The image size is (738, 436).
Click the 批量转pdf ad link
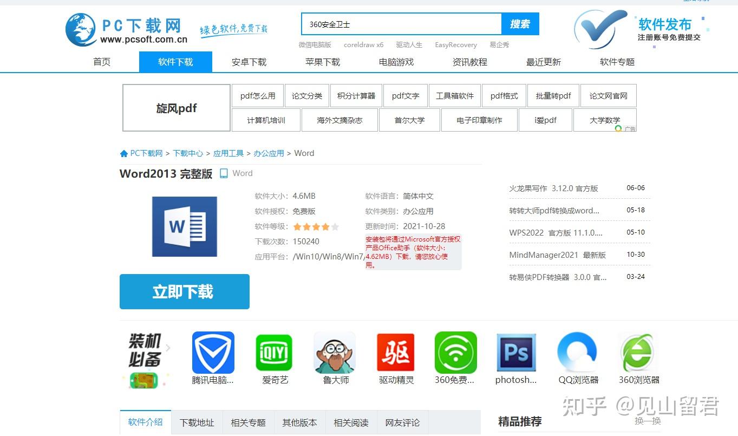coord(553,96)
